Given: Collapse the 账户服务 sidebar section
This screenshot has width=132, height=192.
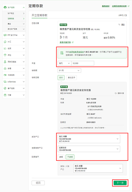Looking at the screenshot, I should (24, 7).
